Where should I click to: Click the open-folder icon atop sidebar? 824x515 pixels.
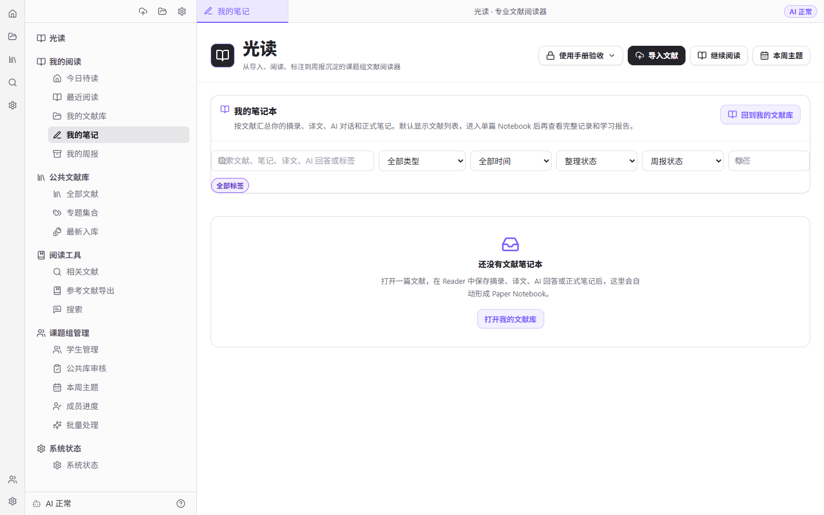pos(163,11)
